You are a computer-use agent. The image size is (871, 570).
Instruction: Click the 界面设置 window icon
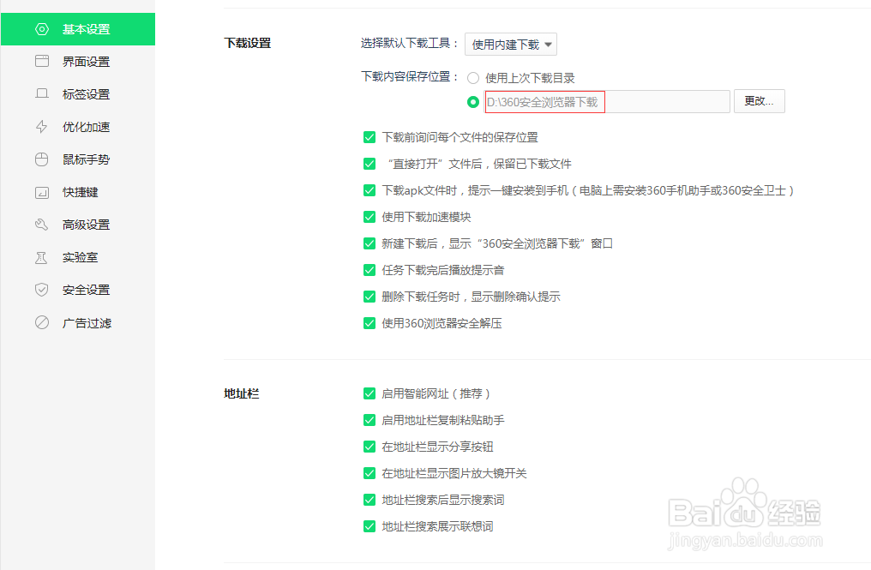[x=42, y=61]
